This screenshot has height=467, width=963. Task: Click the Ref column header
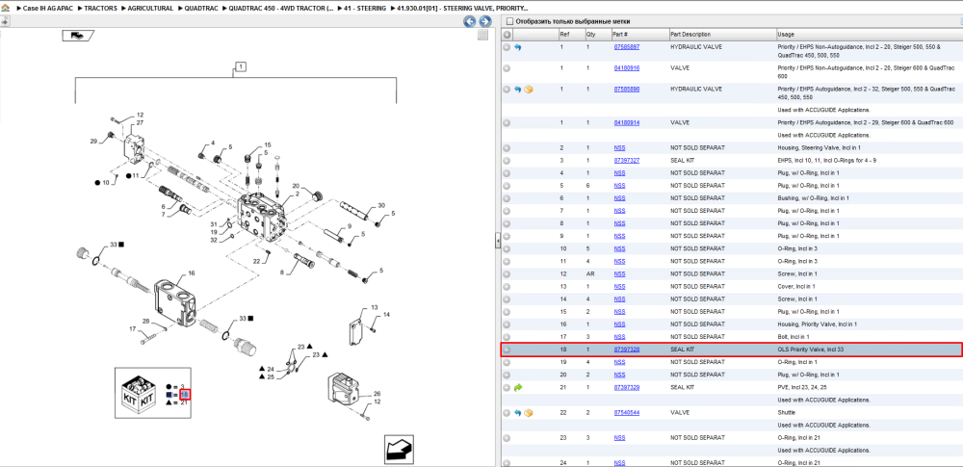pos(571,35)
